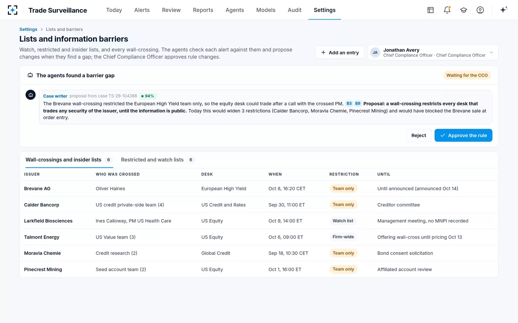The width and height of the screenshot is (518, 323).
Task: Follow the Settings breadcrumb link
Action: (28, 29)
